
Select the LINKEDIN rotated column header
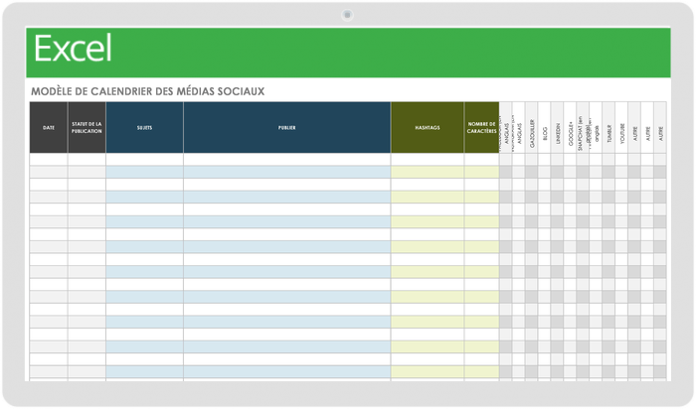(557, 128)
